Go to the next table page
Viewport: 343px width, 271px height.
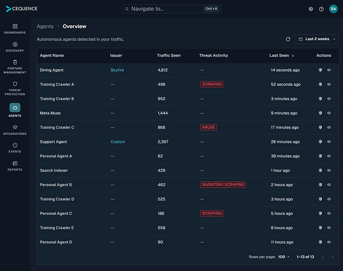coord(332,257)
